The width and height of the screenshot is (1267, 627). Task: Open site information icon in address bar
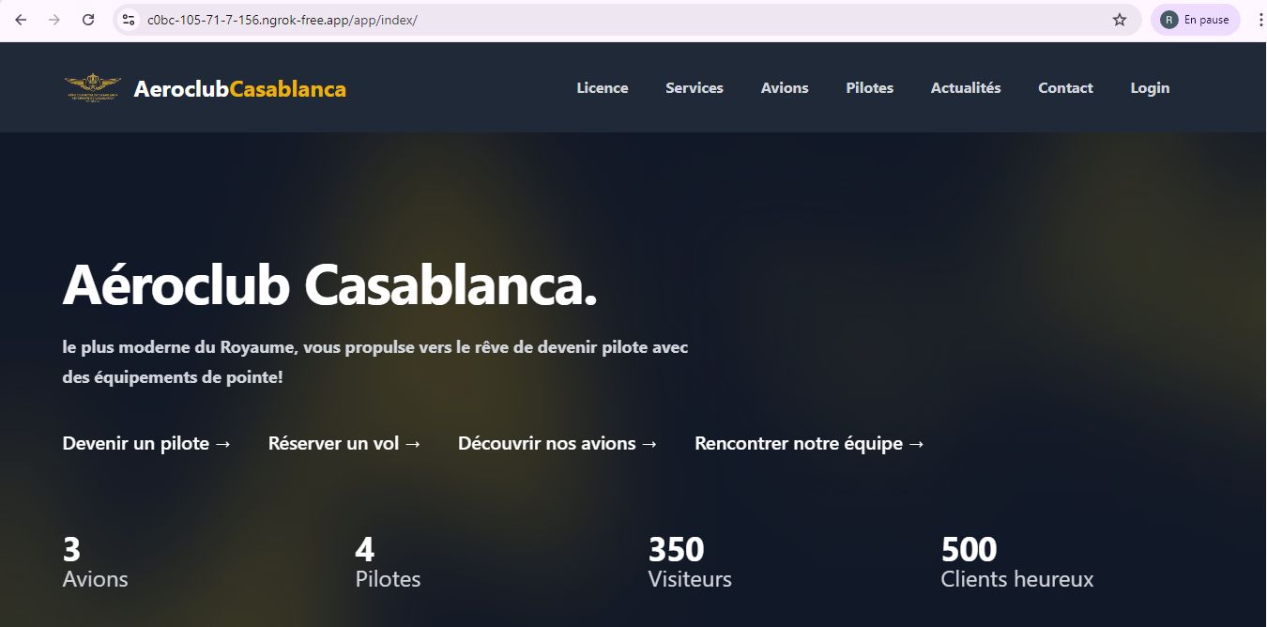tap(130, 20)
